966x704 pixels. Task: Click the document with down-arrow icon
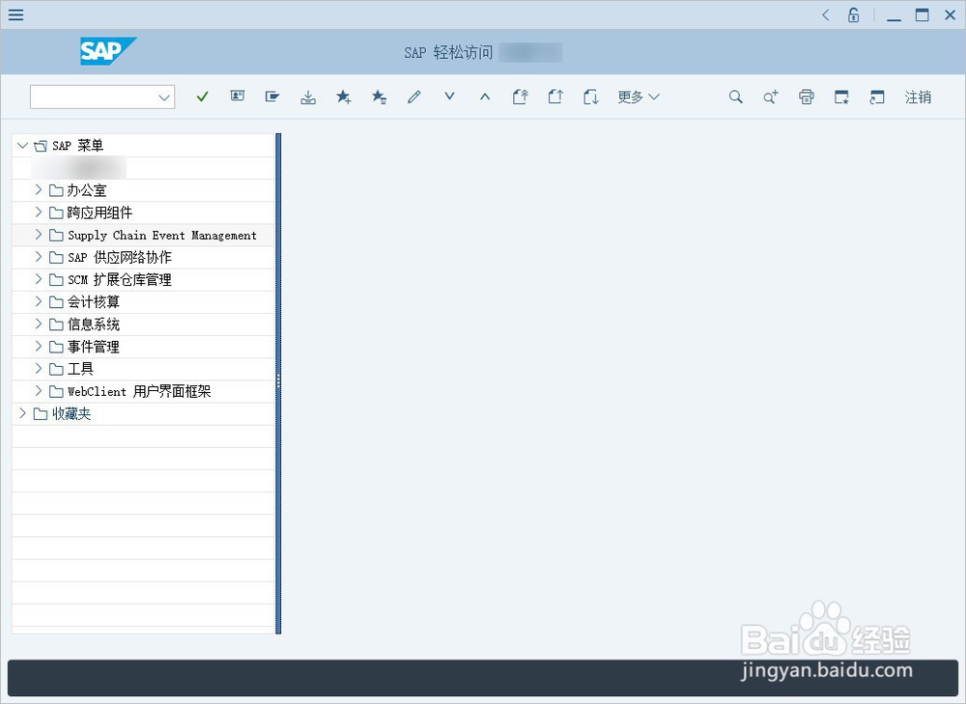click(x=591, y=97)
